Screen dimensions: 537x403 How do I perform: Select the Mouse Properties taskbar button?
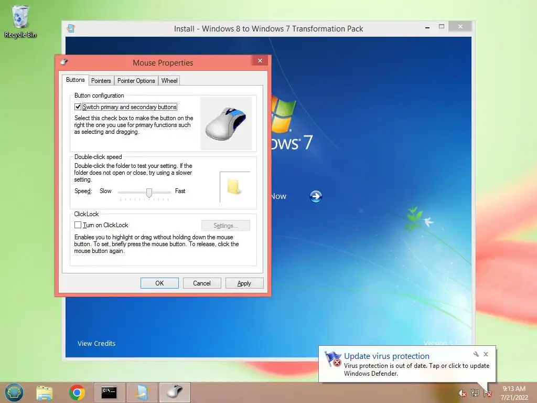click(x=175, y=393)
